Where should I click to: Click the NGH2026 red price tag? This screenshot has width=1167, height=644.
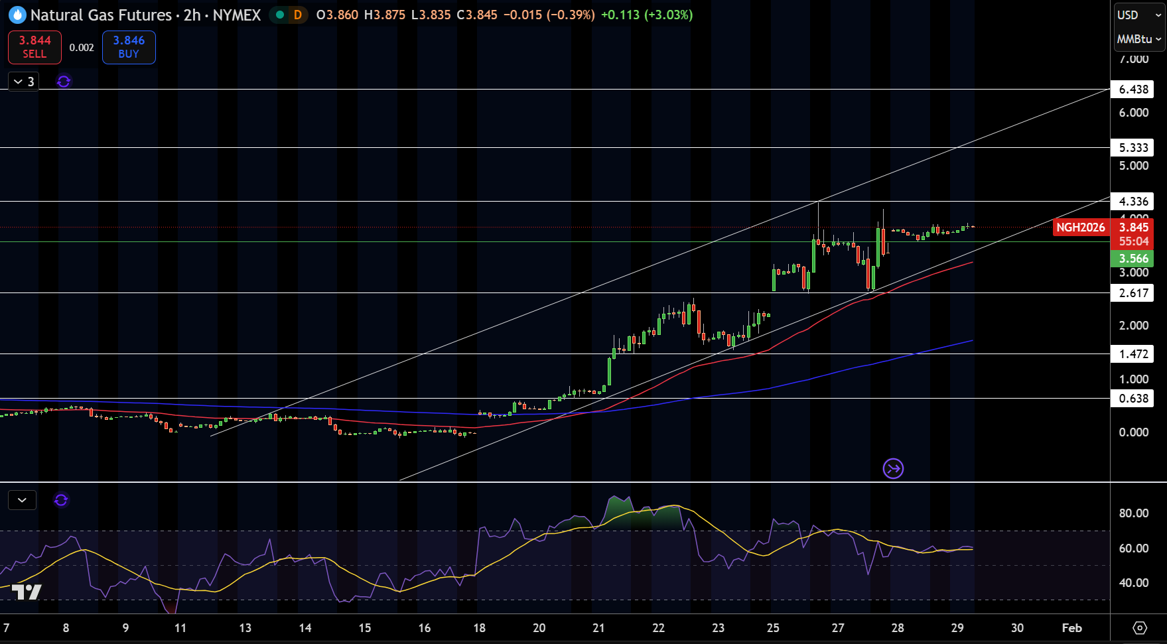coord(1081,227)
